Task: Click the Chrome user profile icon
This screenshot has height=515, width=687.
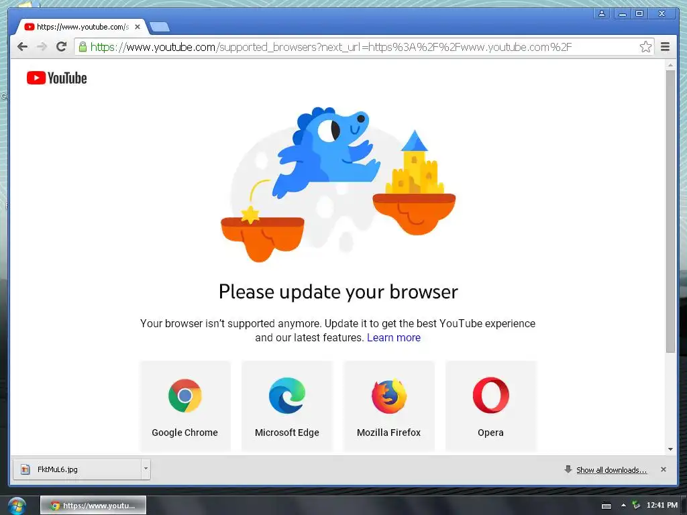Action: 602,13
